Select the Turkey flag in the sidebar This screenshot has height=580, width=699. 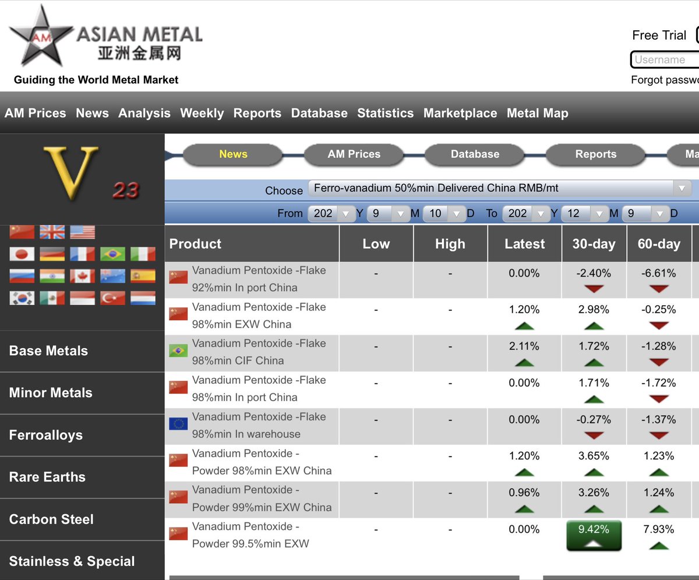pos(112,298)
